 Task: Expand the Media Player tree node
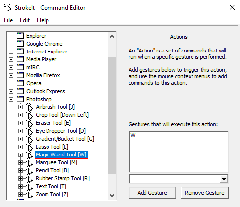[11, 59]
